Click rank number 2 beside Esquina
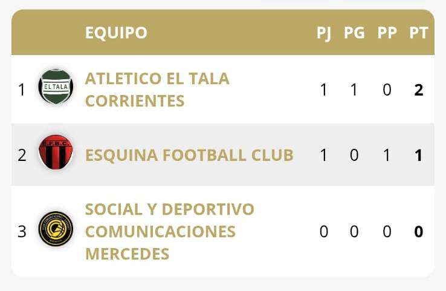Viewport: 446px width, 291px height. coord(22,155)
